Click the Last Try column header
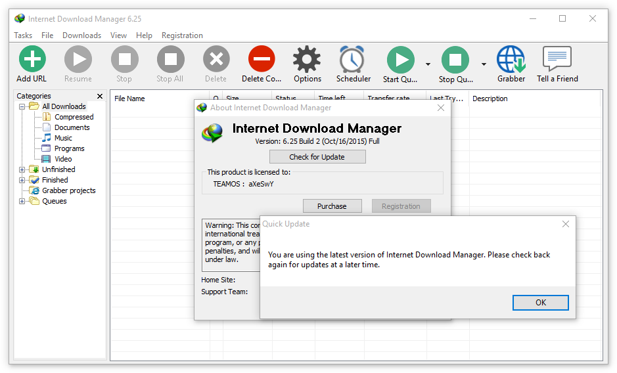 [447, 99]
